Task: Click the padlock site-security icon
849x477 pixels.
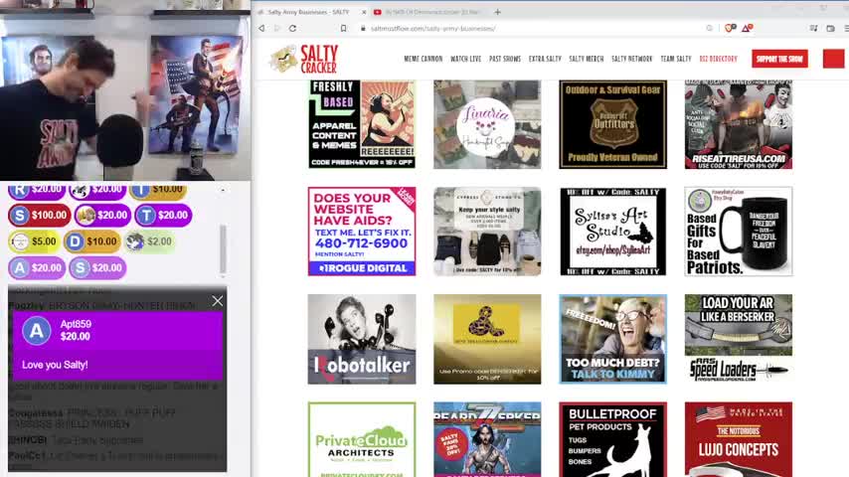Action: pos(363,28)
